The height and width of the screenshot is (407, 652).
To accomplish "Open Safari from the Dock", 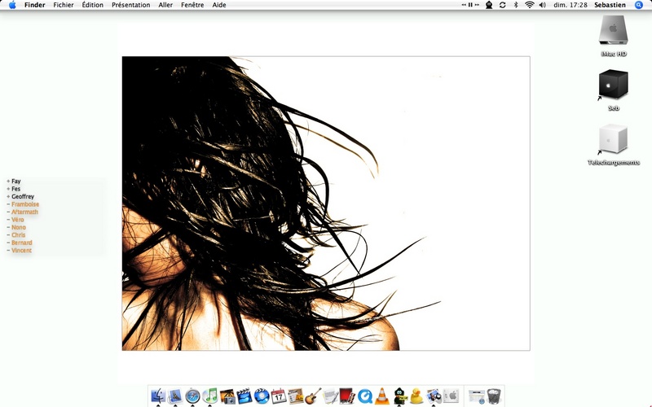I will [192, 396].
